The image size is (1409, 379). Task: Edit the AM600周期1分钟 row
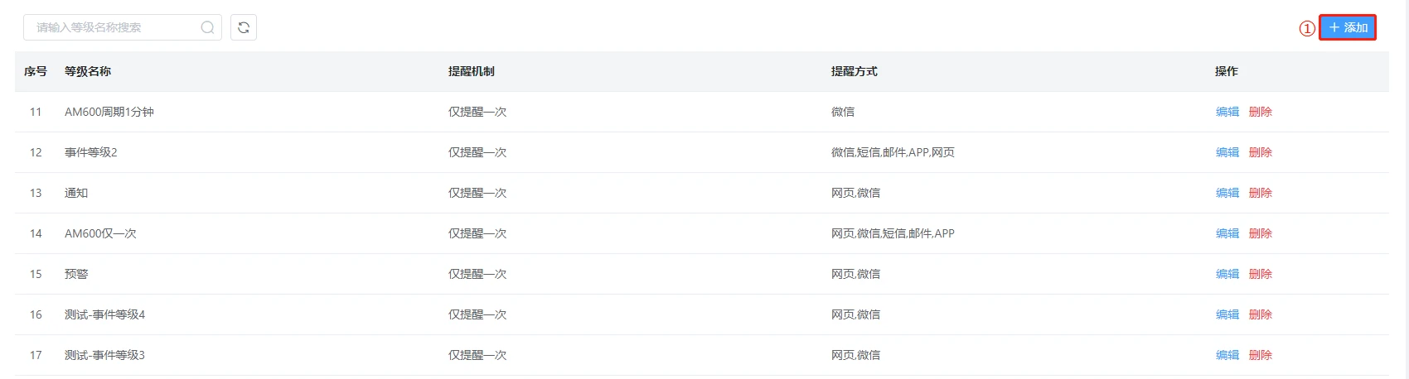[x=1227, y=112]
